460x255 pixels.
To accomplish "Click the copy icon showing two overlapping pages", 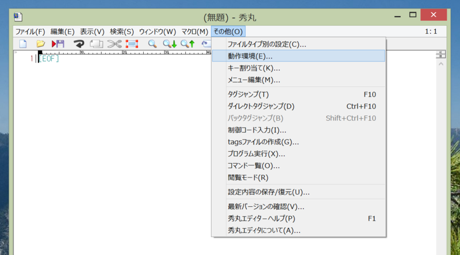I will coord(96,44).
